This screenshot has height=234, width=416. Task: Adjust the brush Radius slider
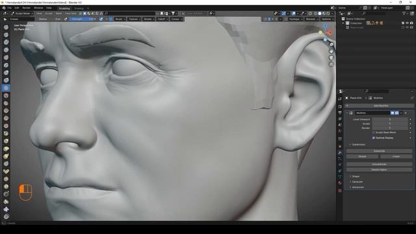tap(49, 19)
